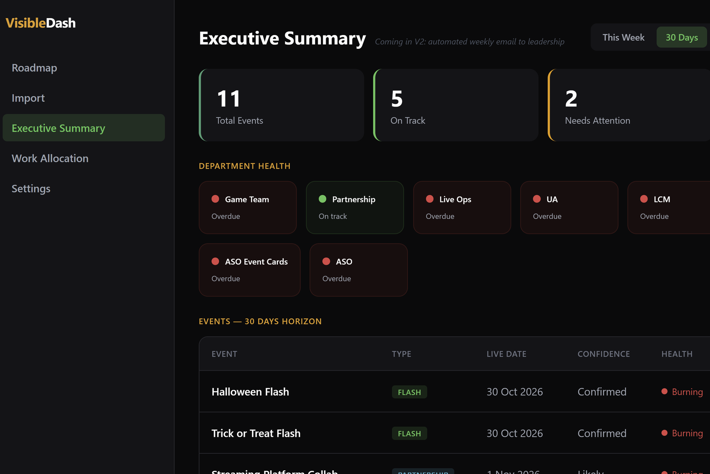Open the Halloween Flash event
The height and width of the screenshot is (474, 710).
tap(250, 392)
